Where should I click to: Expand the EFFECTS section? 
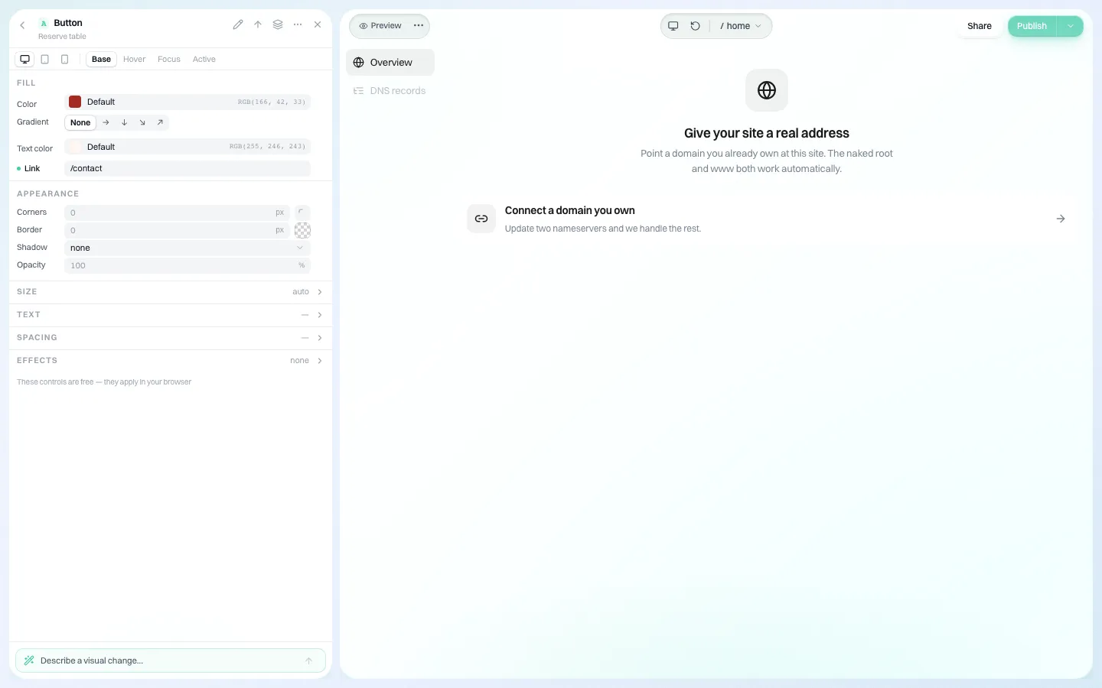click(170, 361)
